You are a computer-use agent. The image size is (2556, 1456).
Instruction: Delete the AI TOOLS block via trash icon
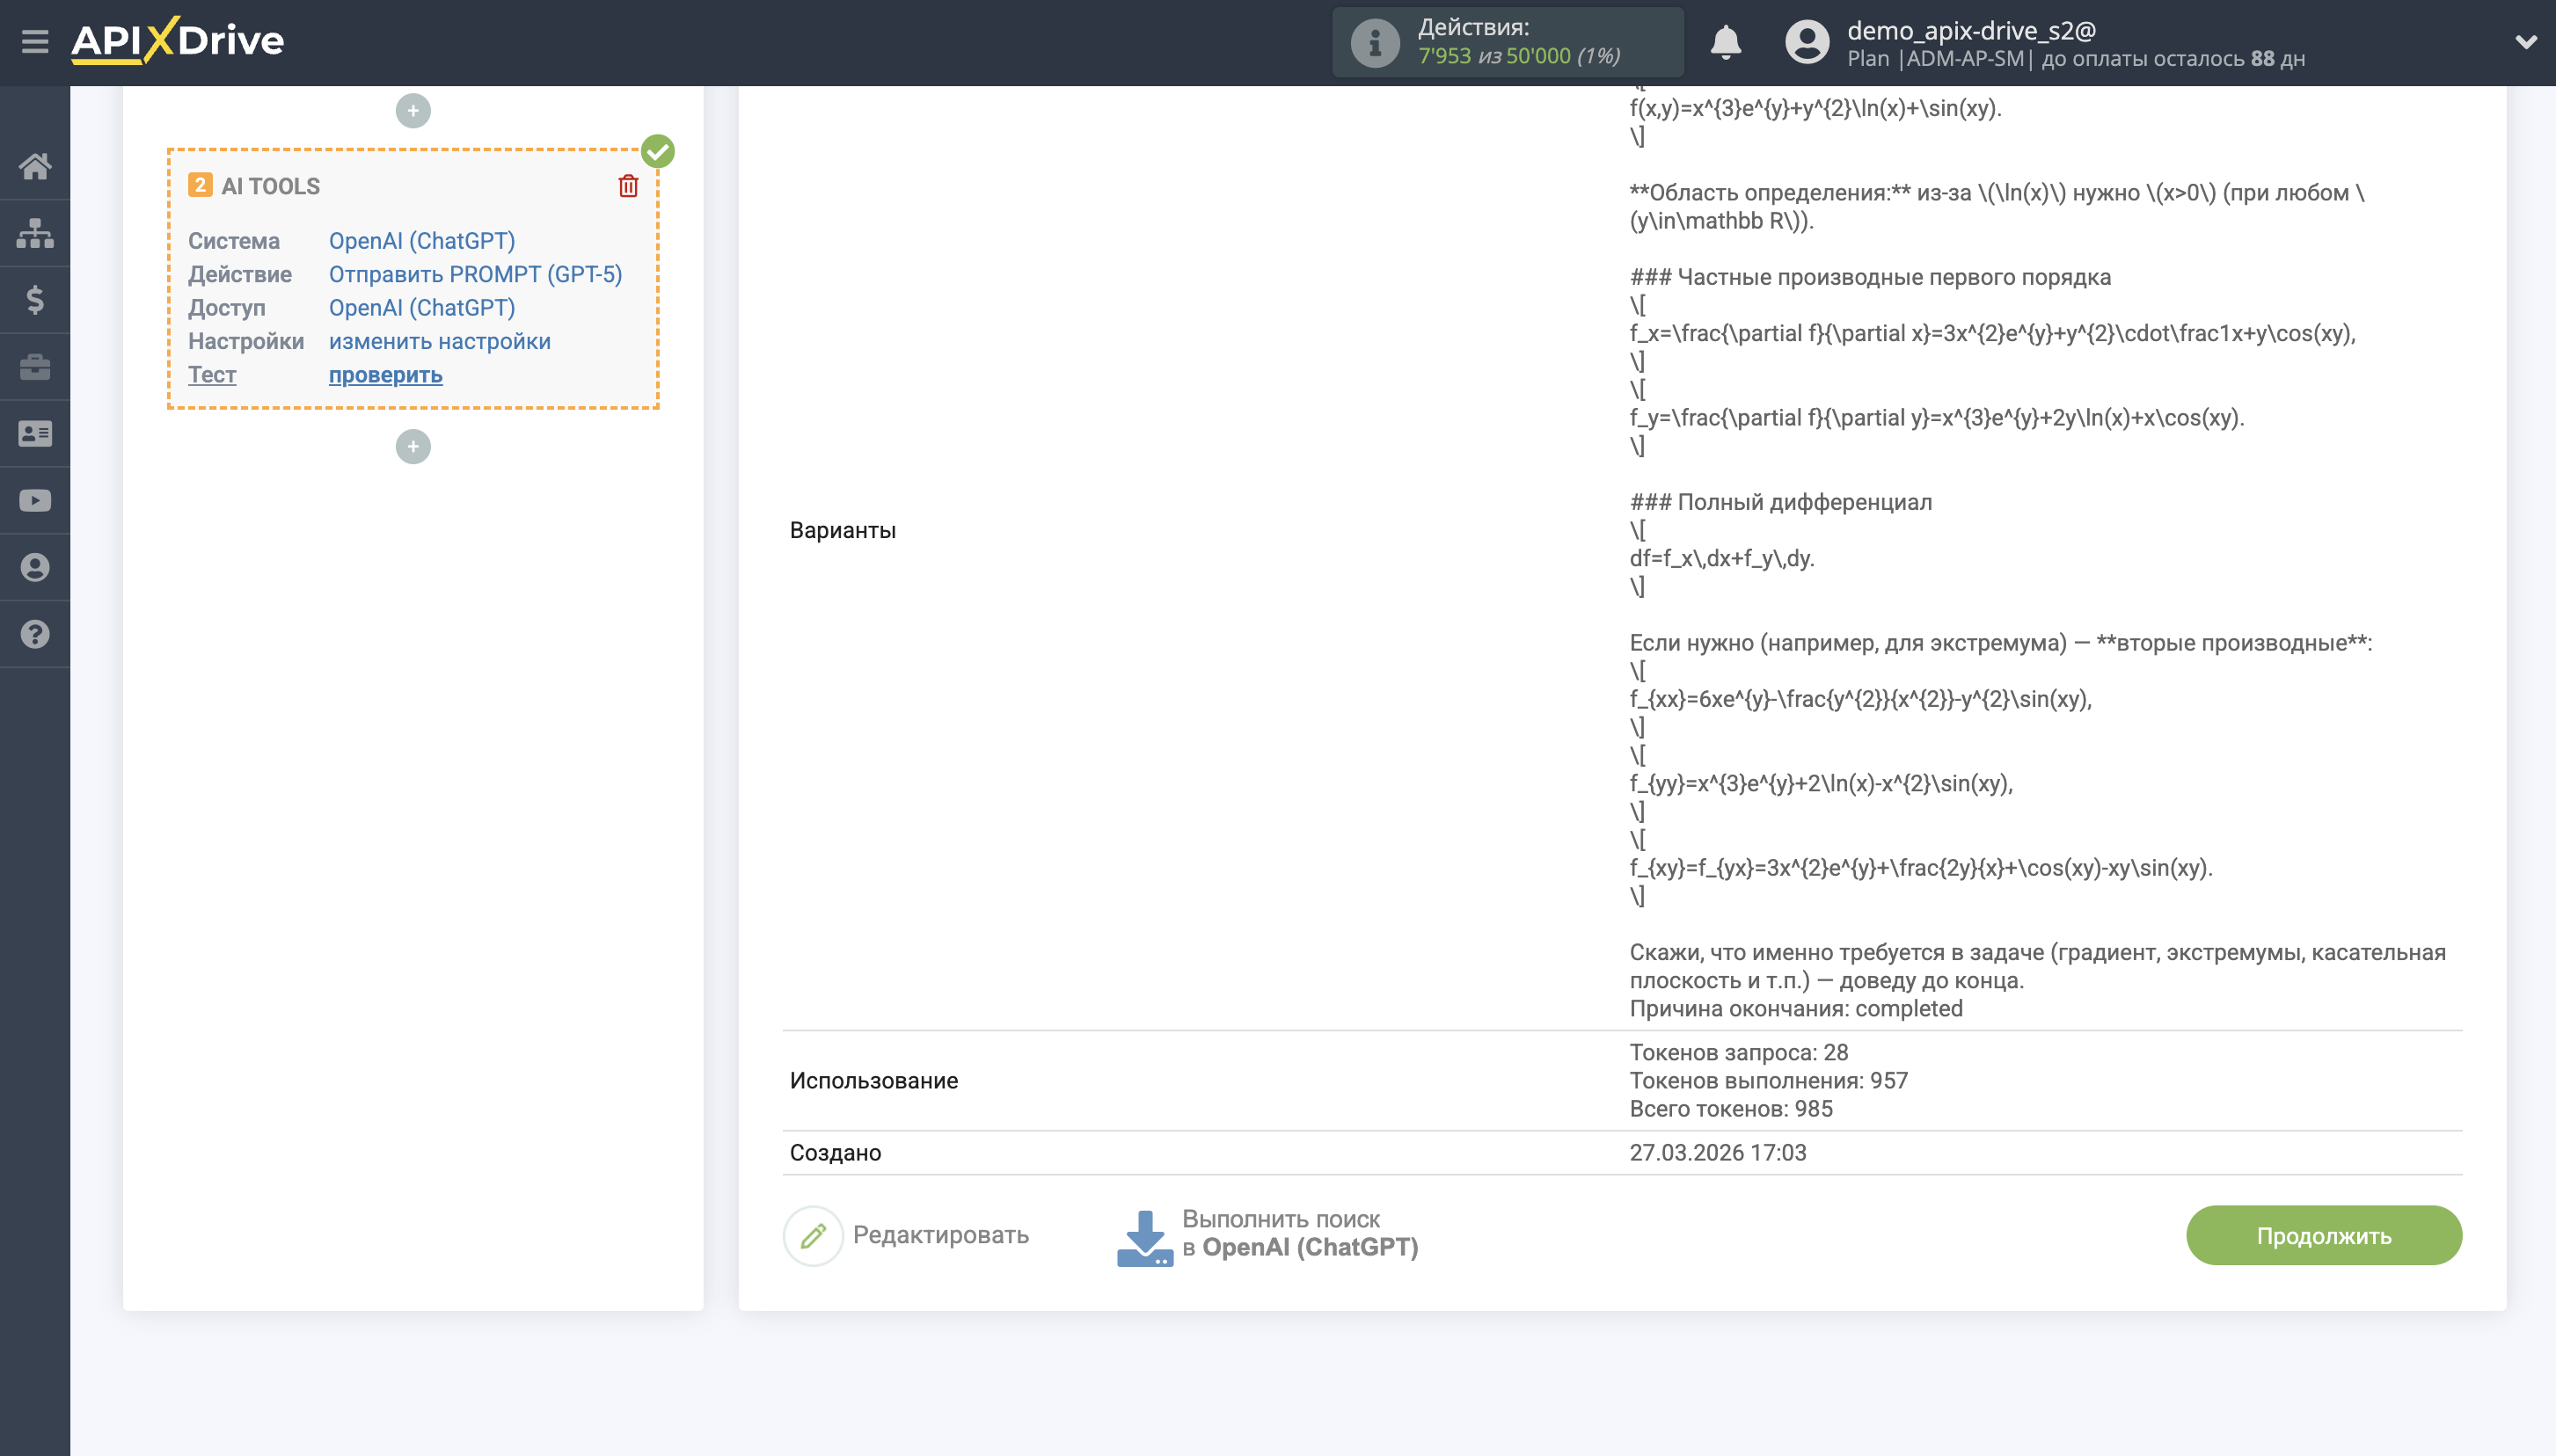[x=628, y=185]
